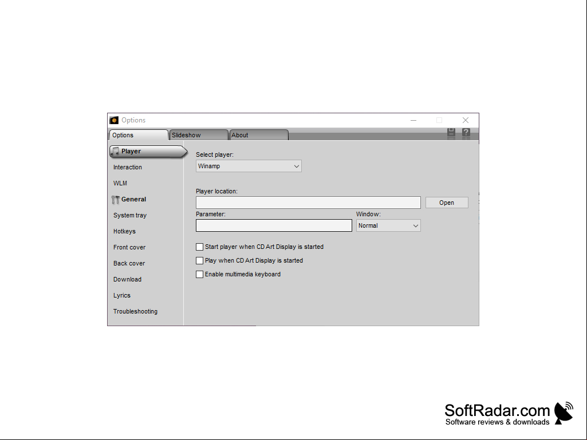Screen dimensions: 587x440
Task: Open the About tab
Action: click(259, 135)
